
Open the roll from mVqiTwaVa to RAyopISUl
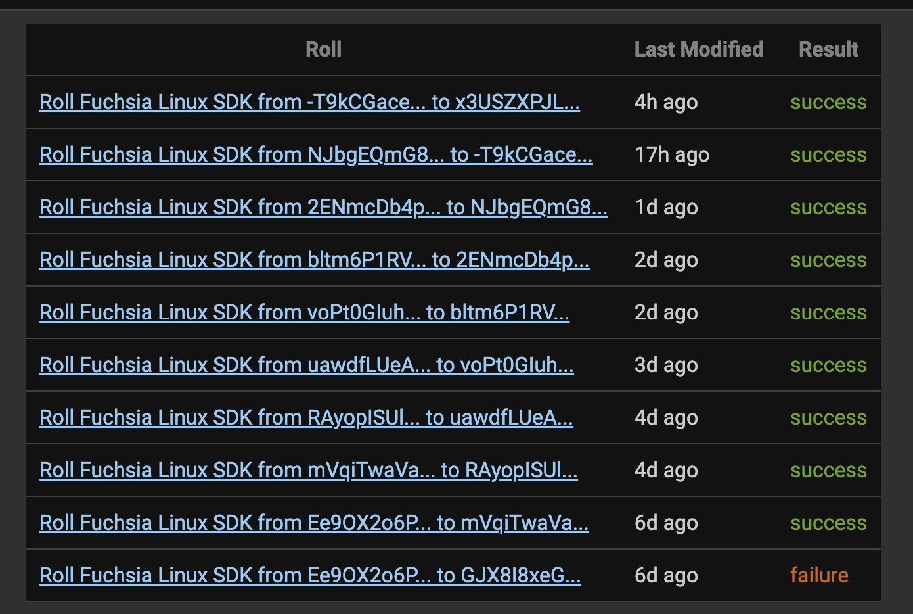(307, 470)
